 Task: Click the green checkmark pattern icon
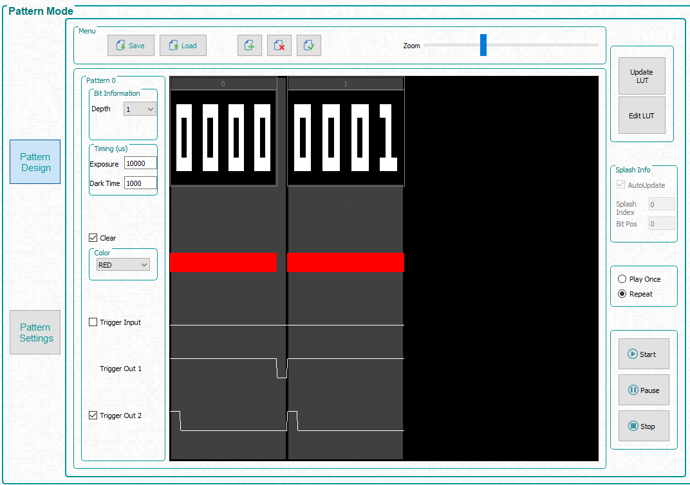click(x=308, y=45)
